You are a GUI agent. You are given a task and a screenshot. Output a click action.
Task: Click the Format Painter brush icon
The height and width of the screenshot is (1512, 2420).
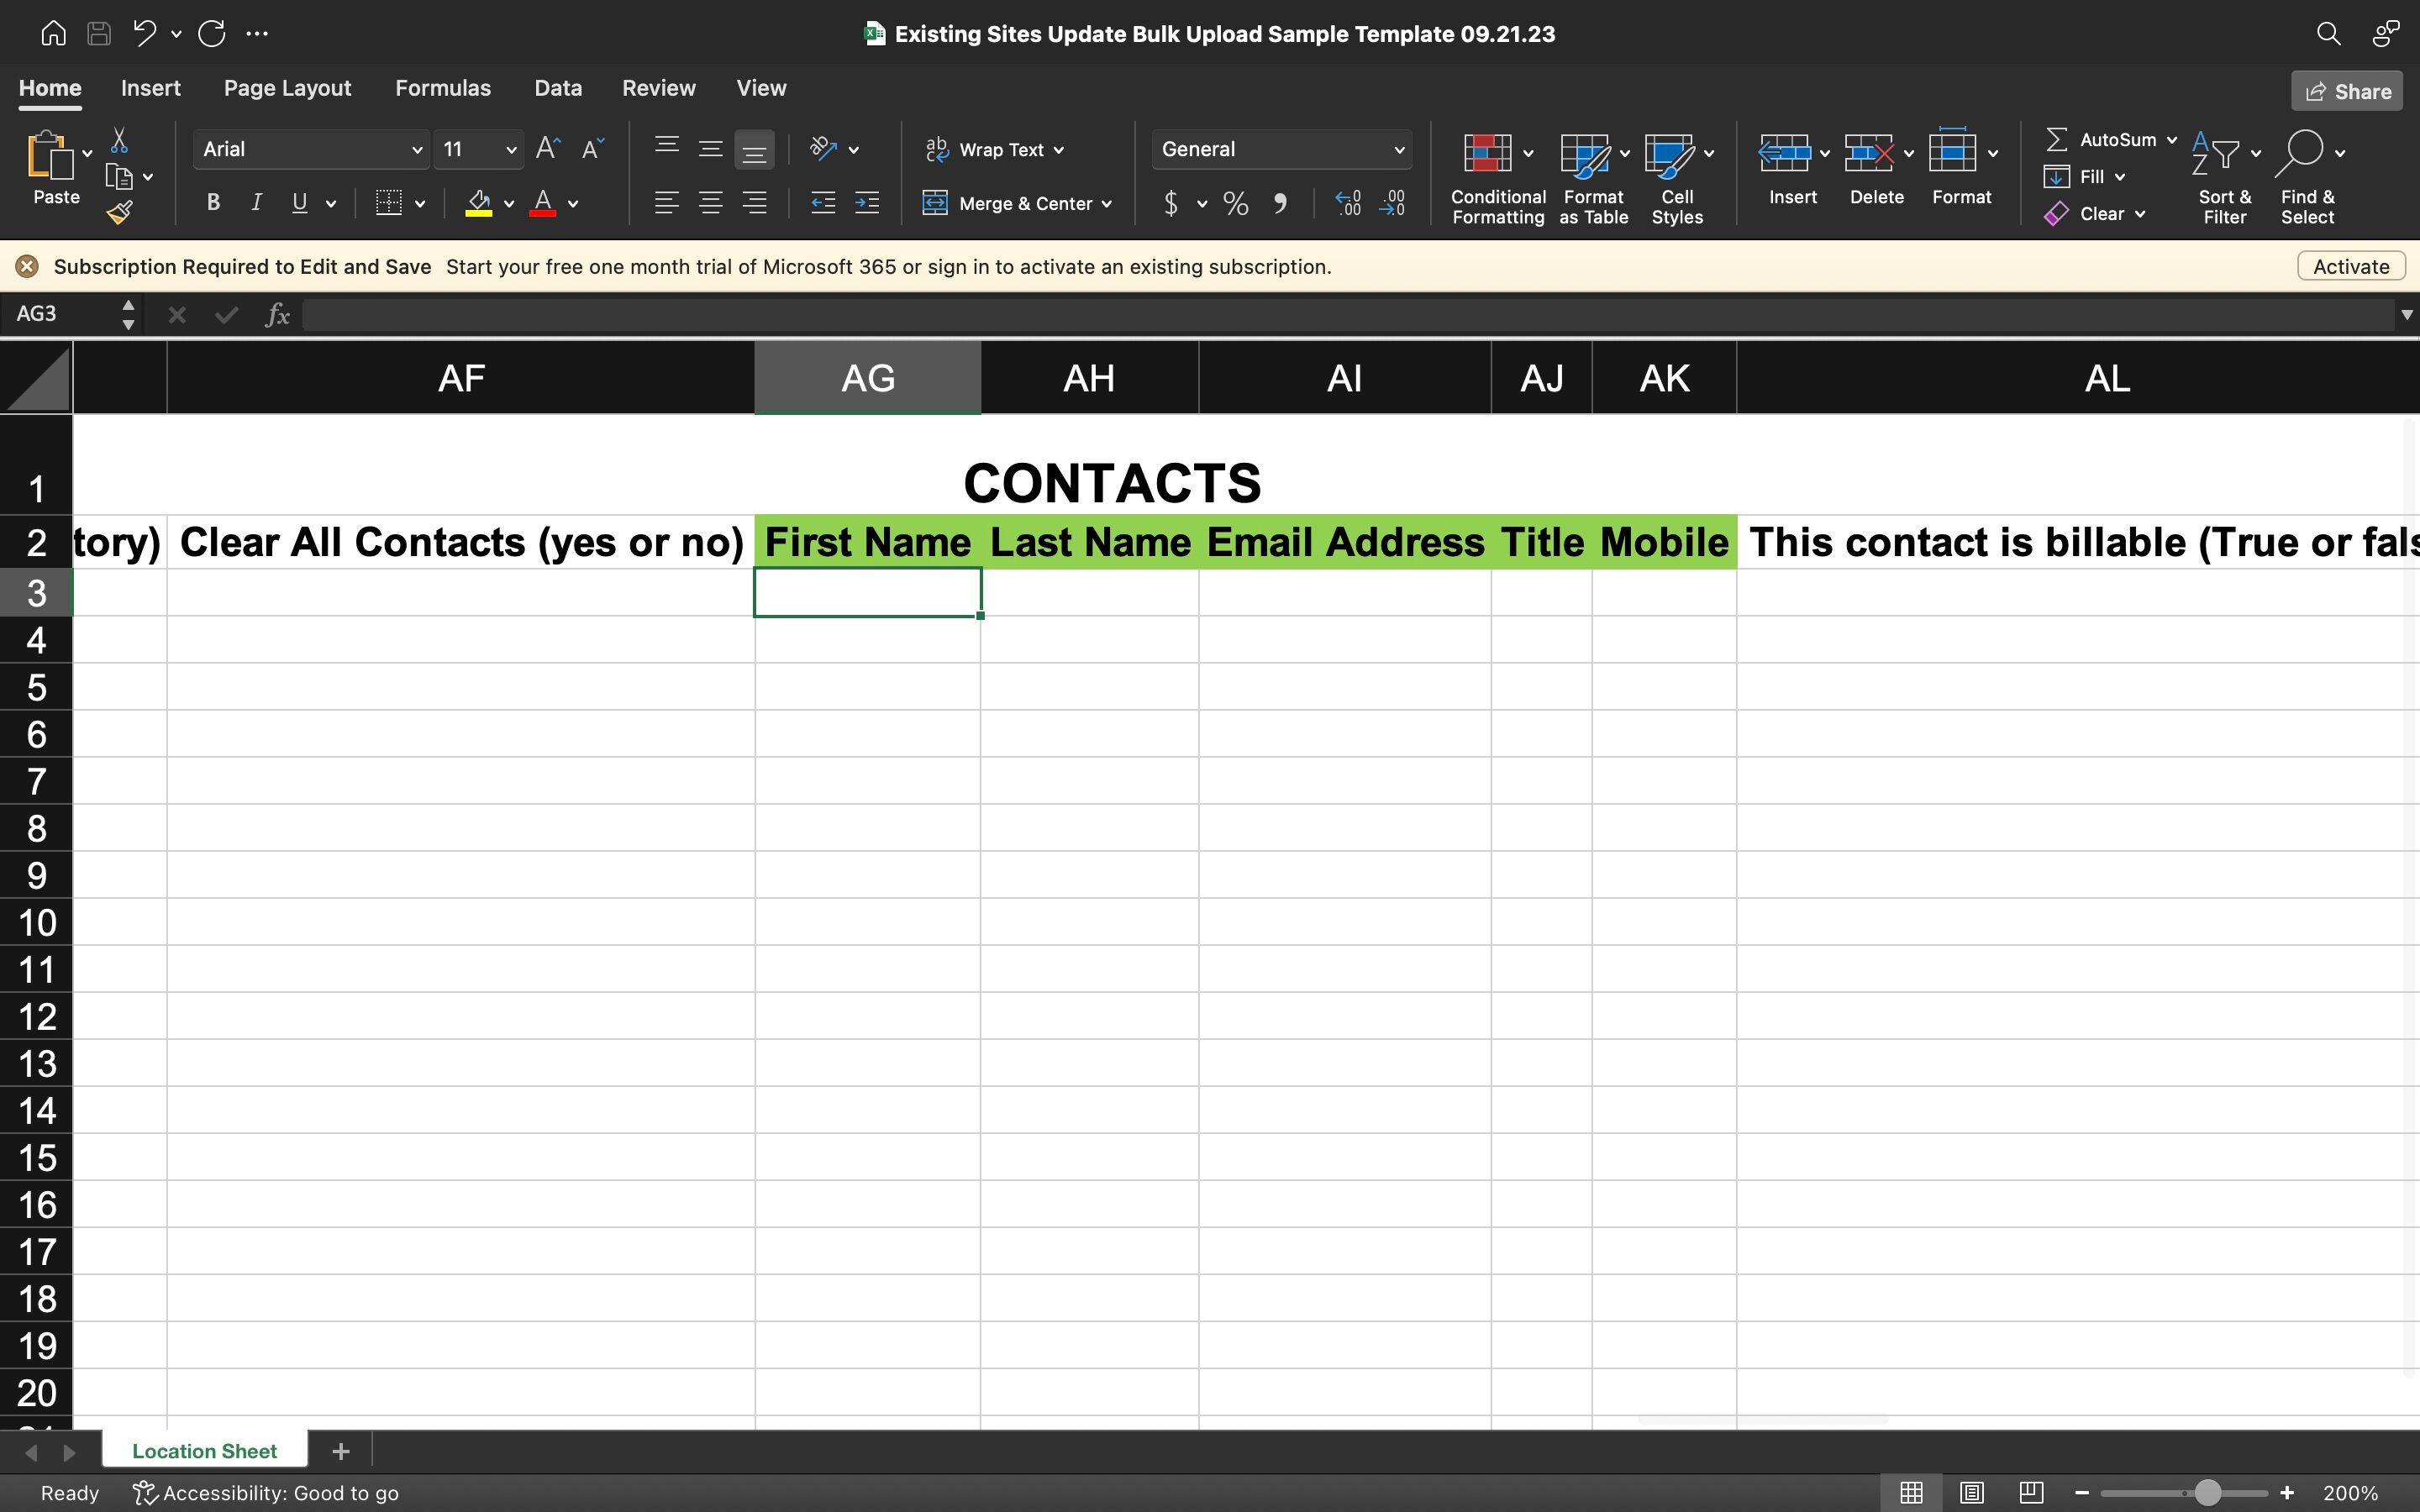coord(120,212)
